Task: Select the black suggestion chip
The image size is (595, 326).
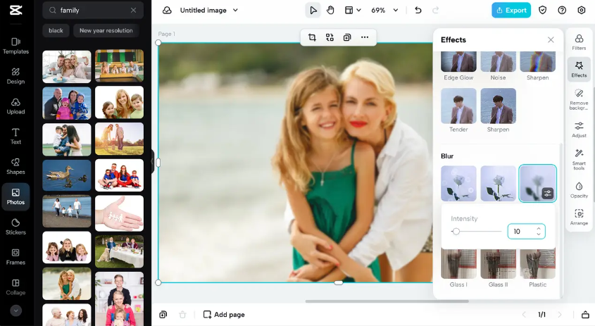Action: coord(56,30)
